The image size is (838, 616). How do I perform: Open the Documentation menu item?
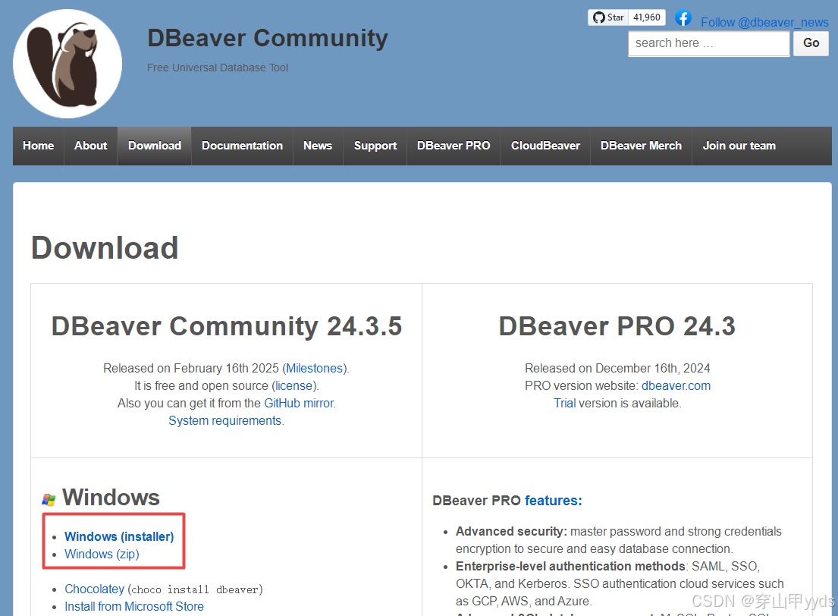[x=242, y=146]
